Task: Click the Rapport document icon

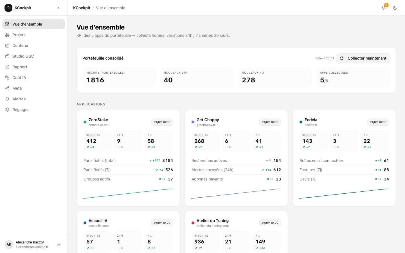Action: tap(7, 67)
